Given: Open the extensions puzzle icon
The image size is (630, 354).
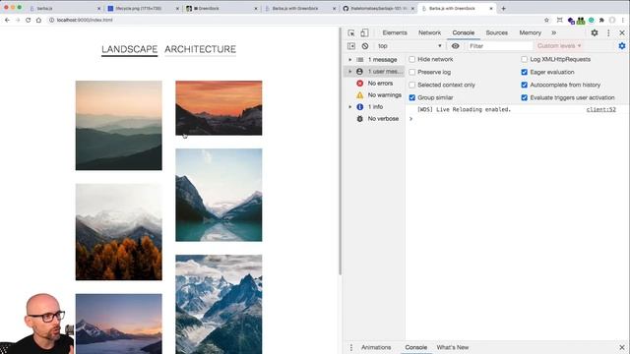Looking at the screenshot, I should 601,20.
